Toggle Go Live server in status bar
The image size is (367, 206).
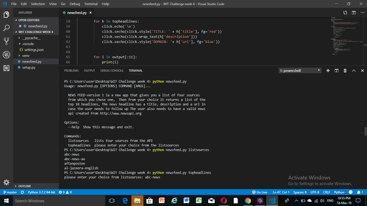point(260,192)
